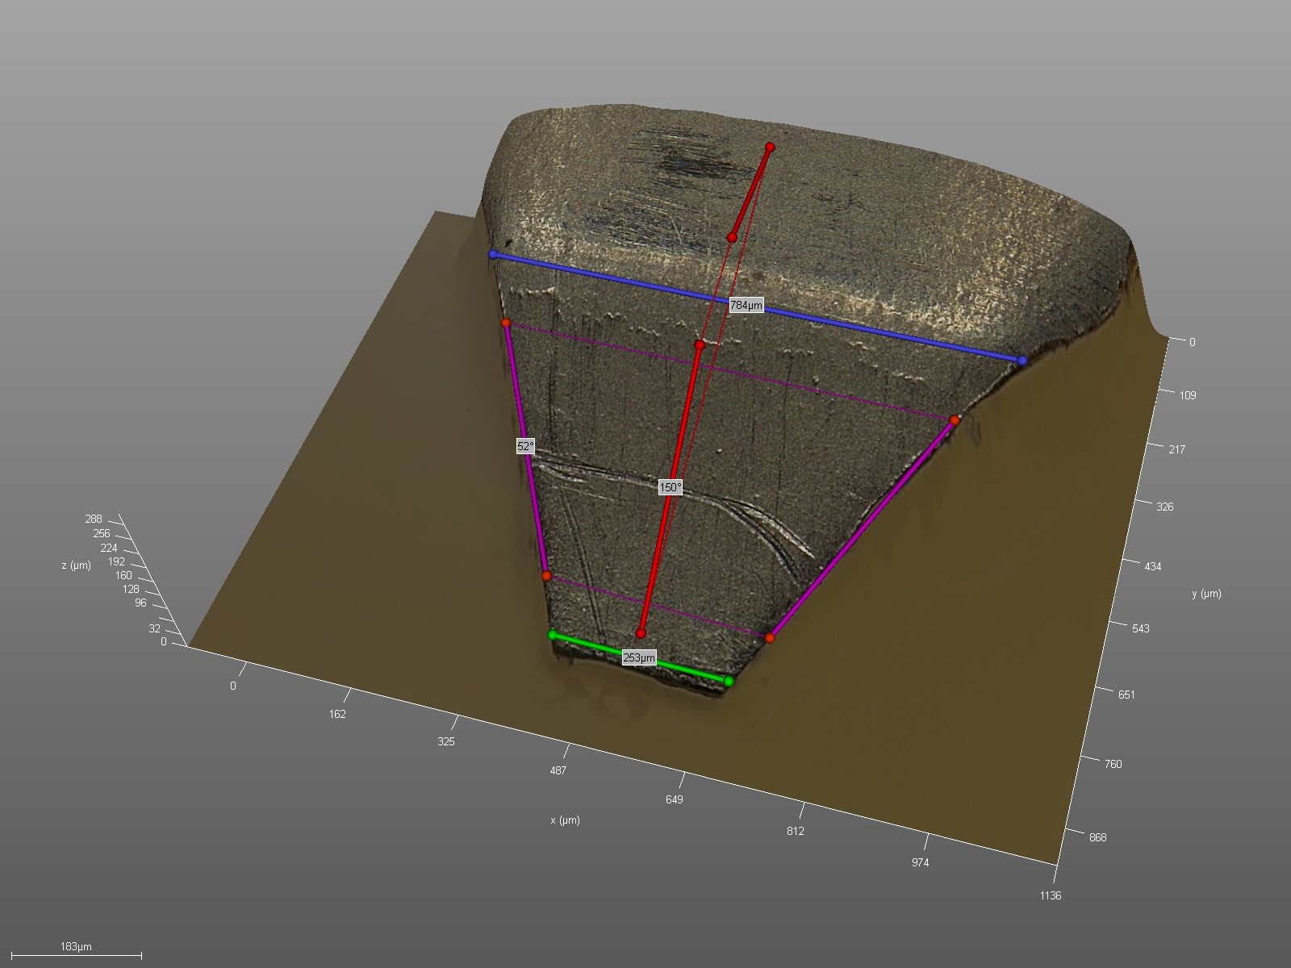The height and width of the screenshot is (968, 1291).
Task: Click the 288 tick on the z axis
Action: click(94, 519)
